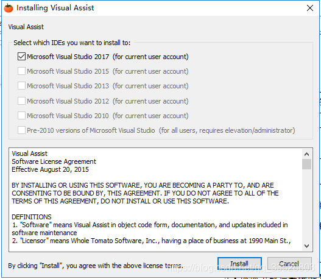Toggle Pre-2010 versions of Visual Studio checkbox
The image size is (321, 279).
(21, 130)
